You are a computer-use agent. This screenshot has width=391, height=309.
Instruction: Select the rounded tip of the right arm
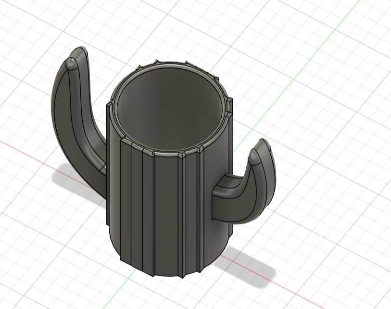pos(255,157)
